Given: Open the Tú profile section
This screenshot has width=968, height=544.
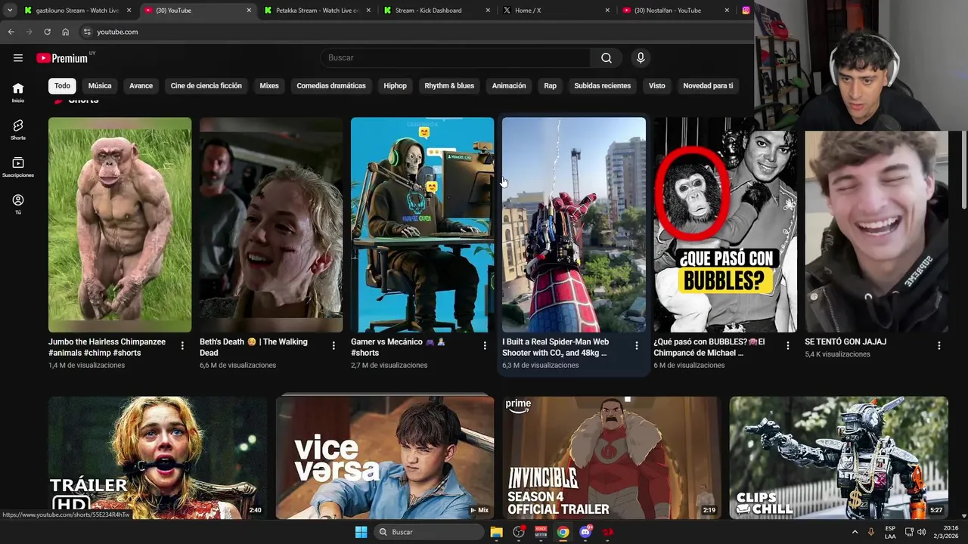Looking at the screenshot, I should pos(18,205).
